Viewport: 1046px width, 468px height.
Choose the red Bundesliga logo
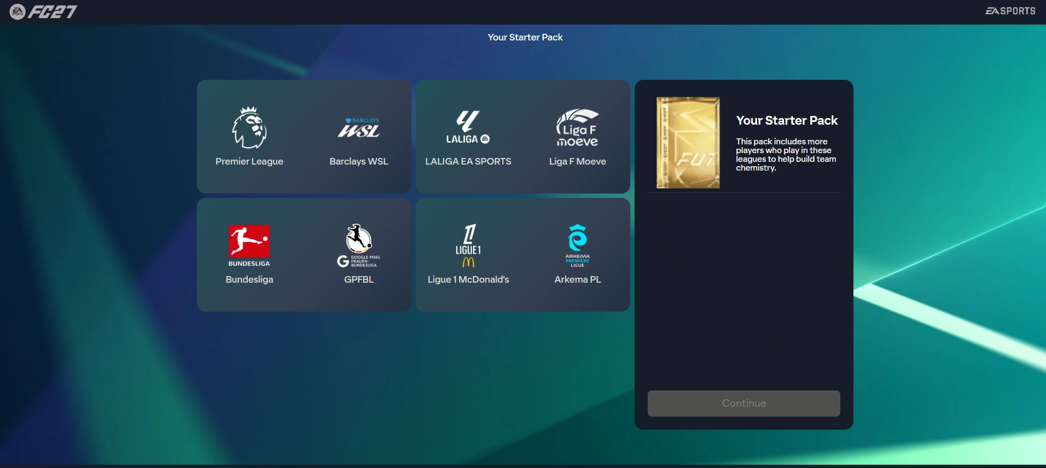tap(249, 245)
